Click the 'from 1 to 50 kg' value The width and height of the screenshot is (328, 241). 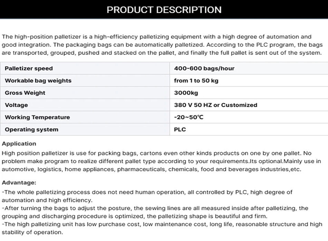(x=196, y=81)
